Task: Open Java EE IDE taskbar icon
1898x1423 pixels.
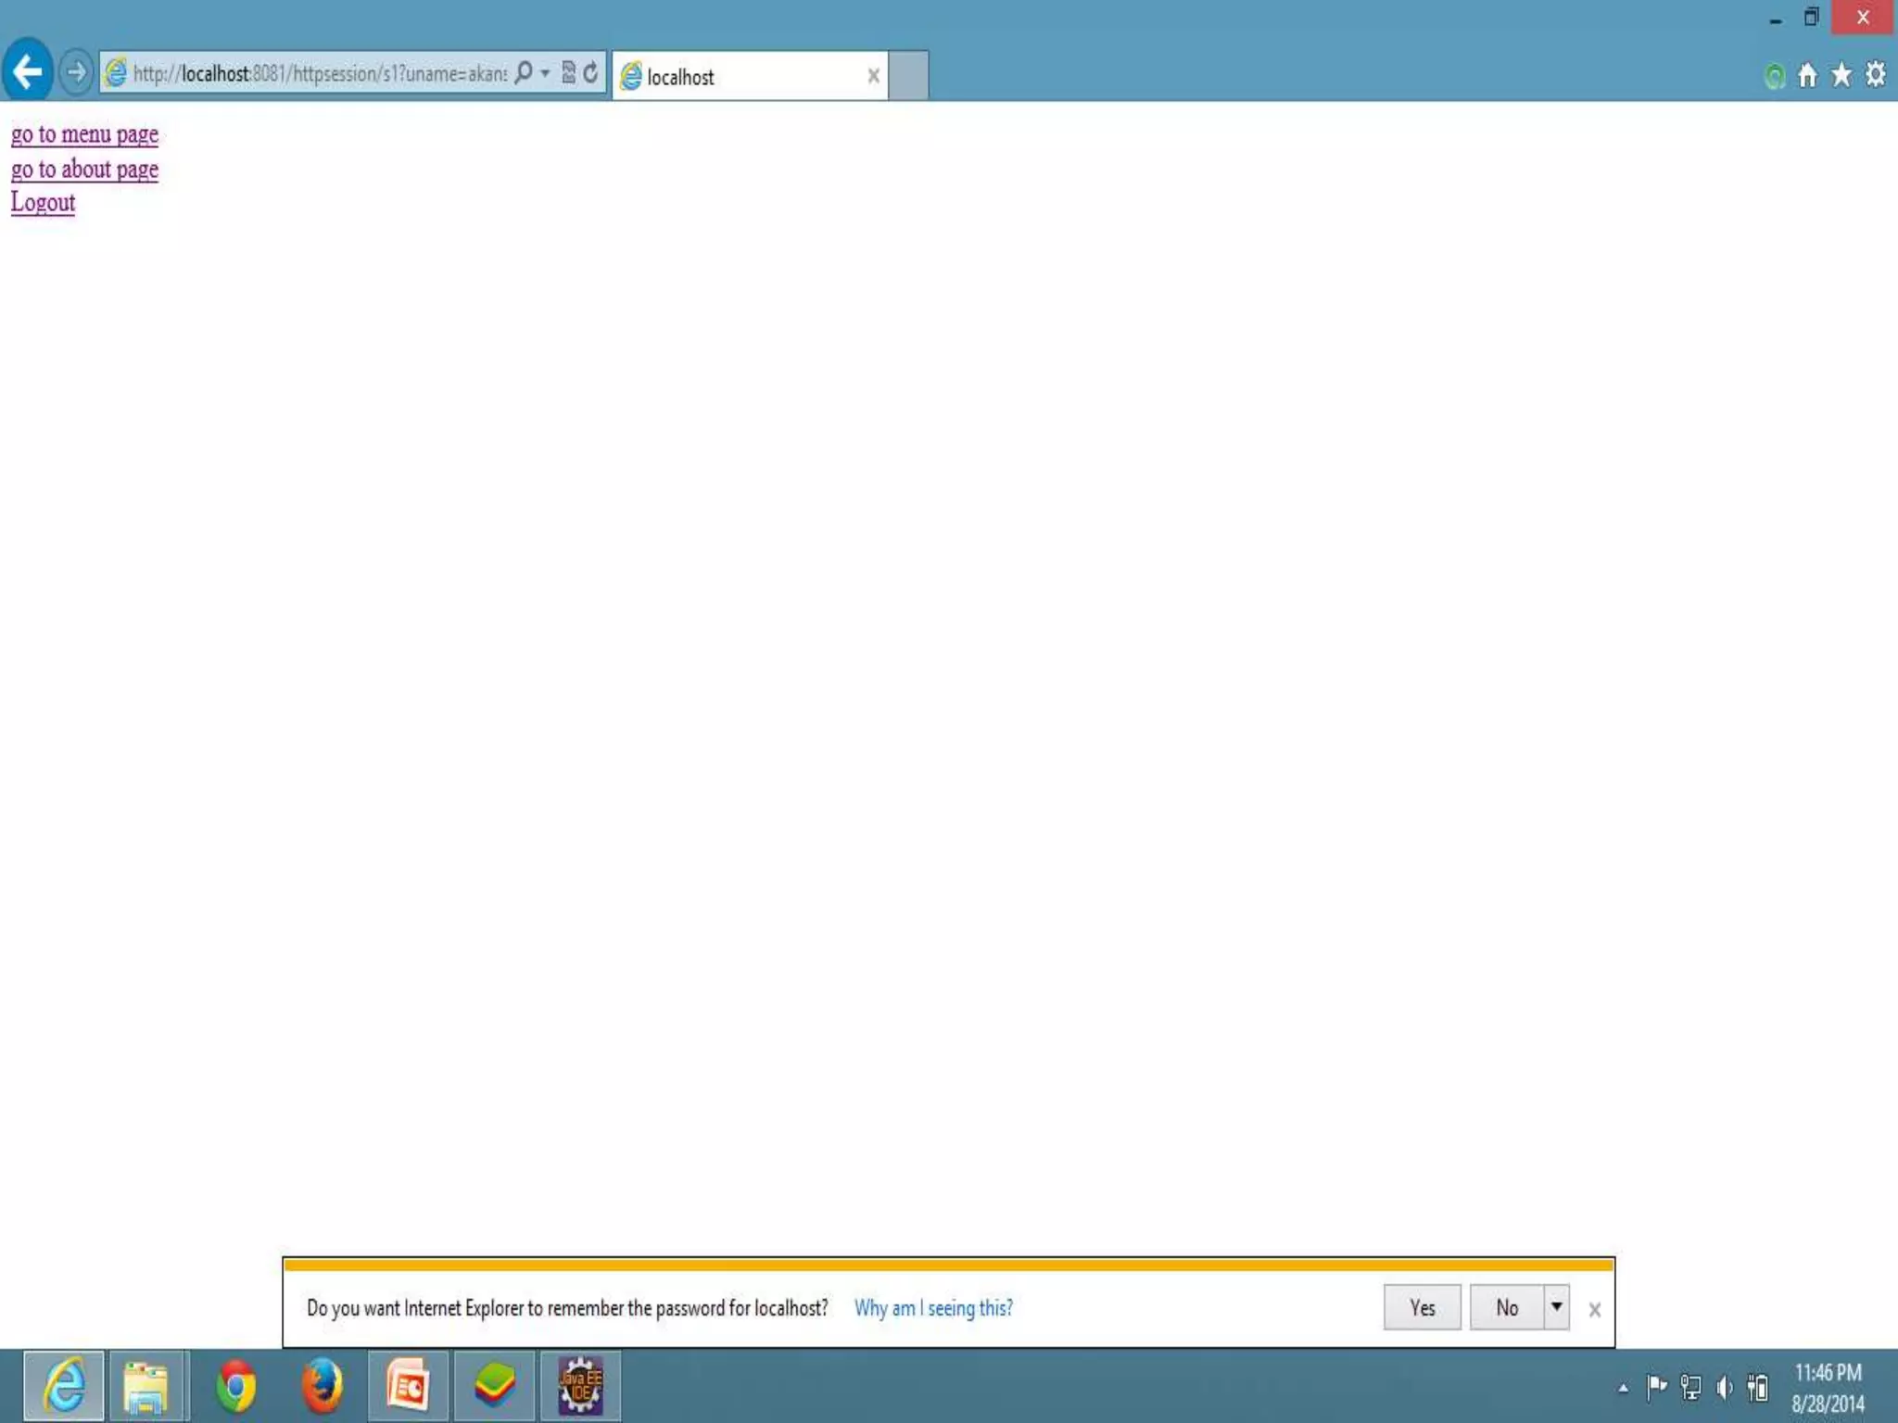Action: coord(580,1386)
